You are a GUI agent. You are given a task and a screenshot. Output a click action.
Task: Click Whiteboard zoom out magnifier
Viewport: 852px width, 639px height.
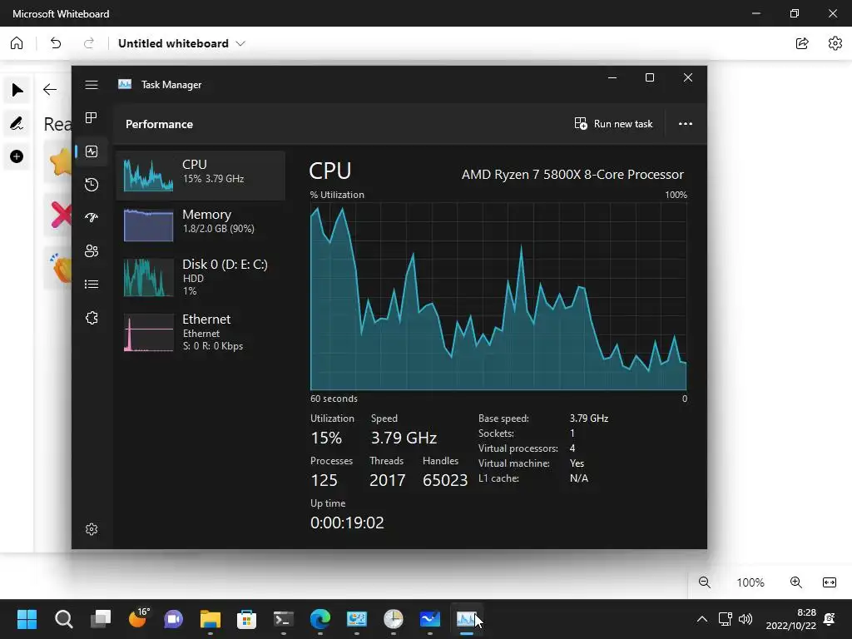point(705,582)
